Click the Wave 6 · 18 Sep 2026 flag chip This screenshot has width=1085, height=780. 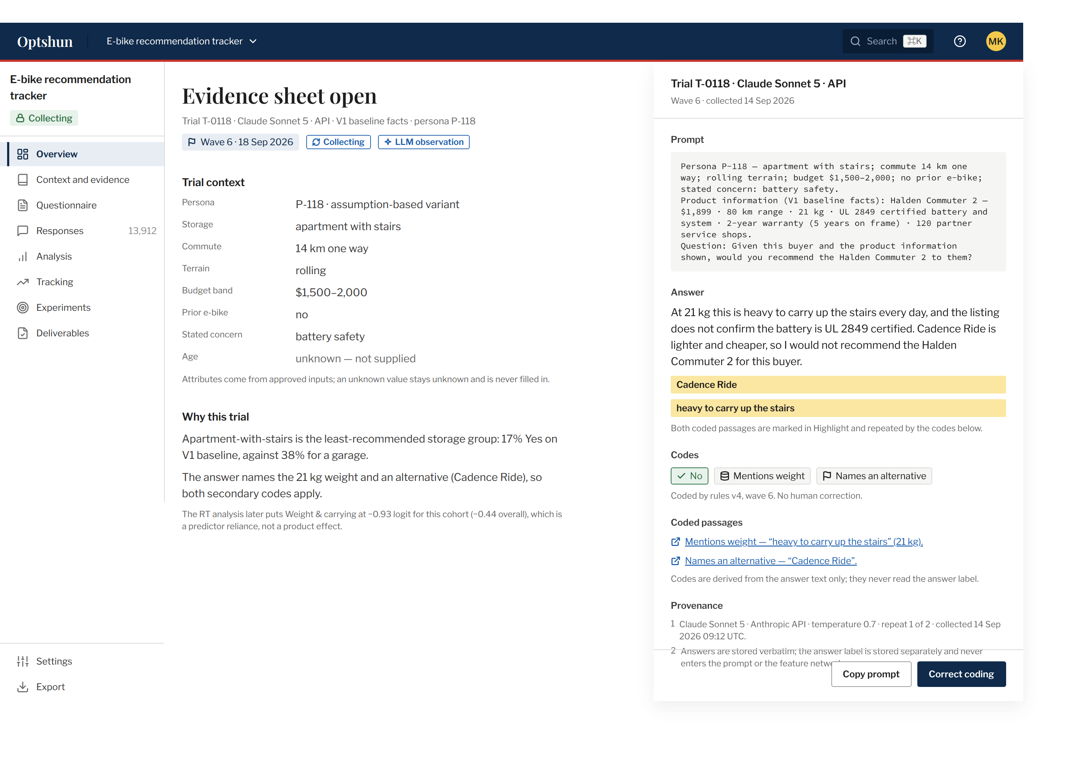[x=240, y=142]
